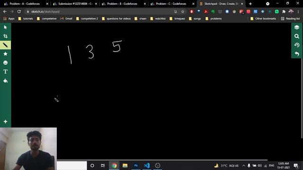Open notifications action center
Image resolution: width=303 pixels, height=170 pixels.
(x=295, y=165)
